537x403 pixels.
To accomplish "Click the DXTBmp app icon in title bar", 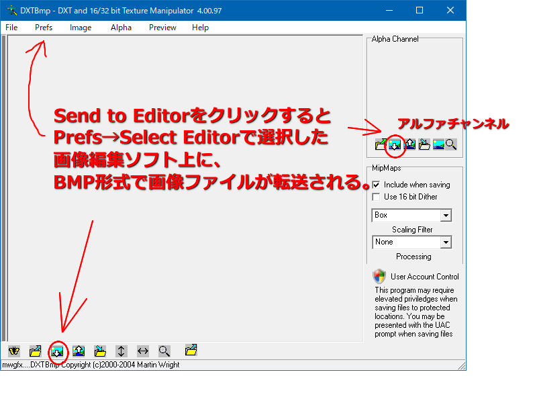I will coord(11,10).
